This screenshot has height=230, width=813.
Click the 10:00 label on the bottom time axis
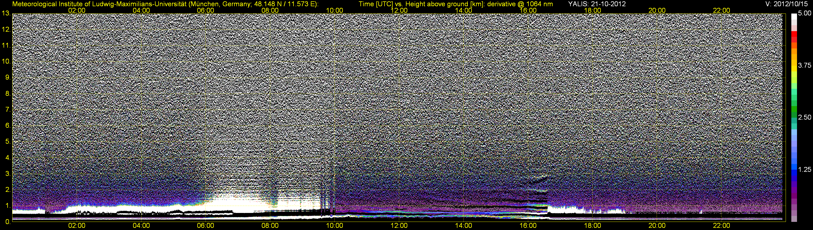click(x=334, y=226)
